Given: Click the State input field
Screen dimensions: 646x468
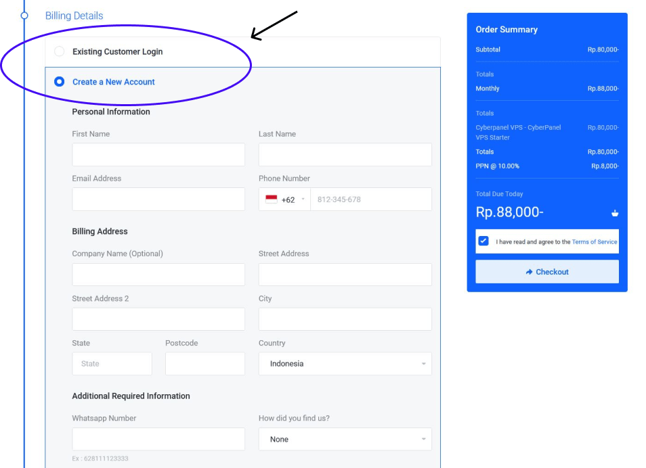Looking at the screenshot, I should [x=112, y=363].
